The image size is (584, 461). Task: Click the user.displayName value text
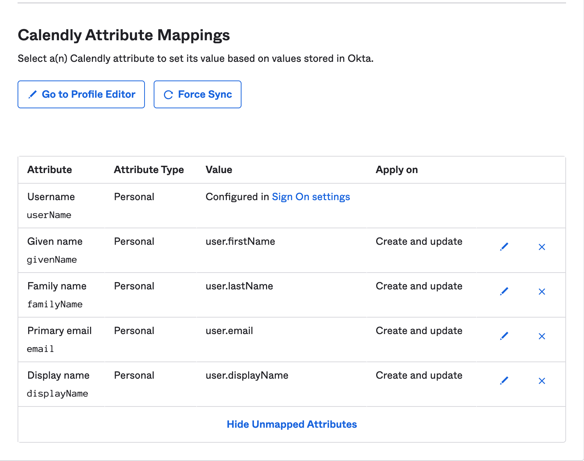247,375
